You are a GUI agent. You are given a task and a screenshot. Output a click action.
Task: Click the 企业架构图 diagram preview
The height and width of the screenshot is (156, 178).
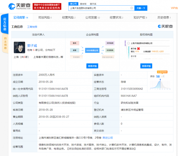click(x=92, y=50)
